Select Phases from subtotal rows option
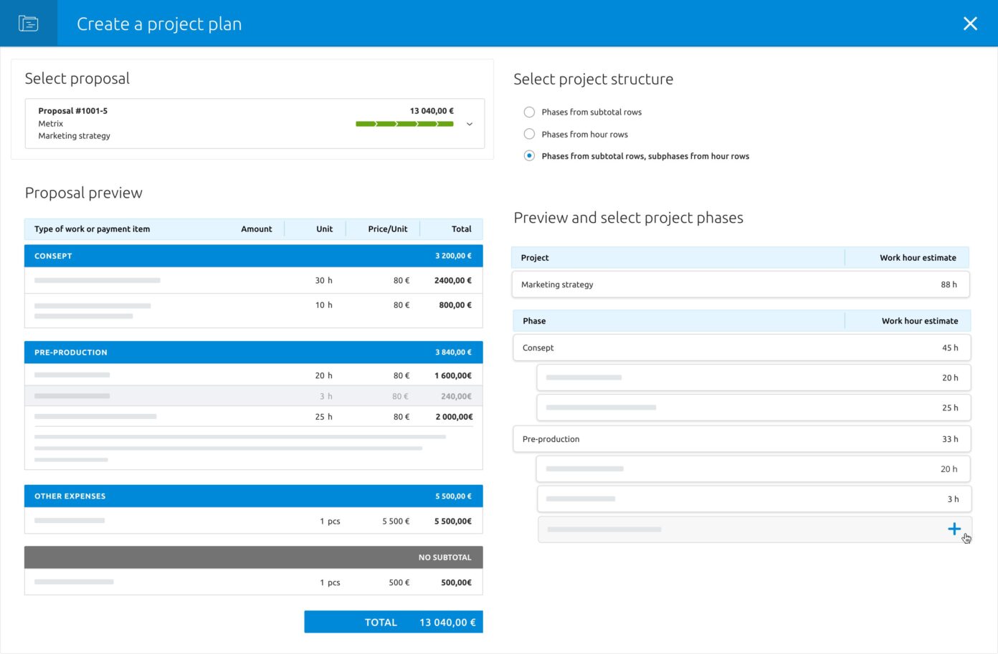Image resolution: width=998 pixels, height=654 pixels. [x=529, y=112]
